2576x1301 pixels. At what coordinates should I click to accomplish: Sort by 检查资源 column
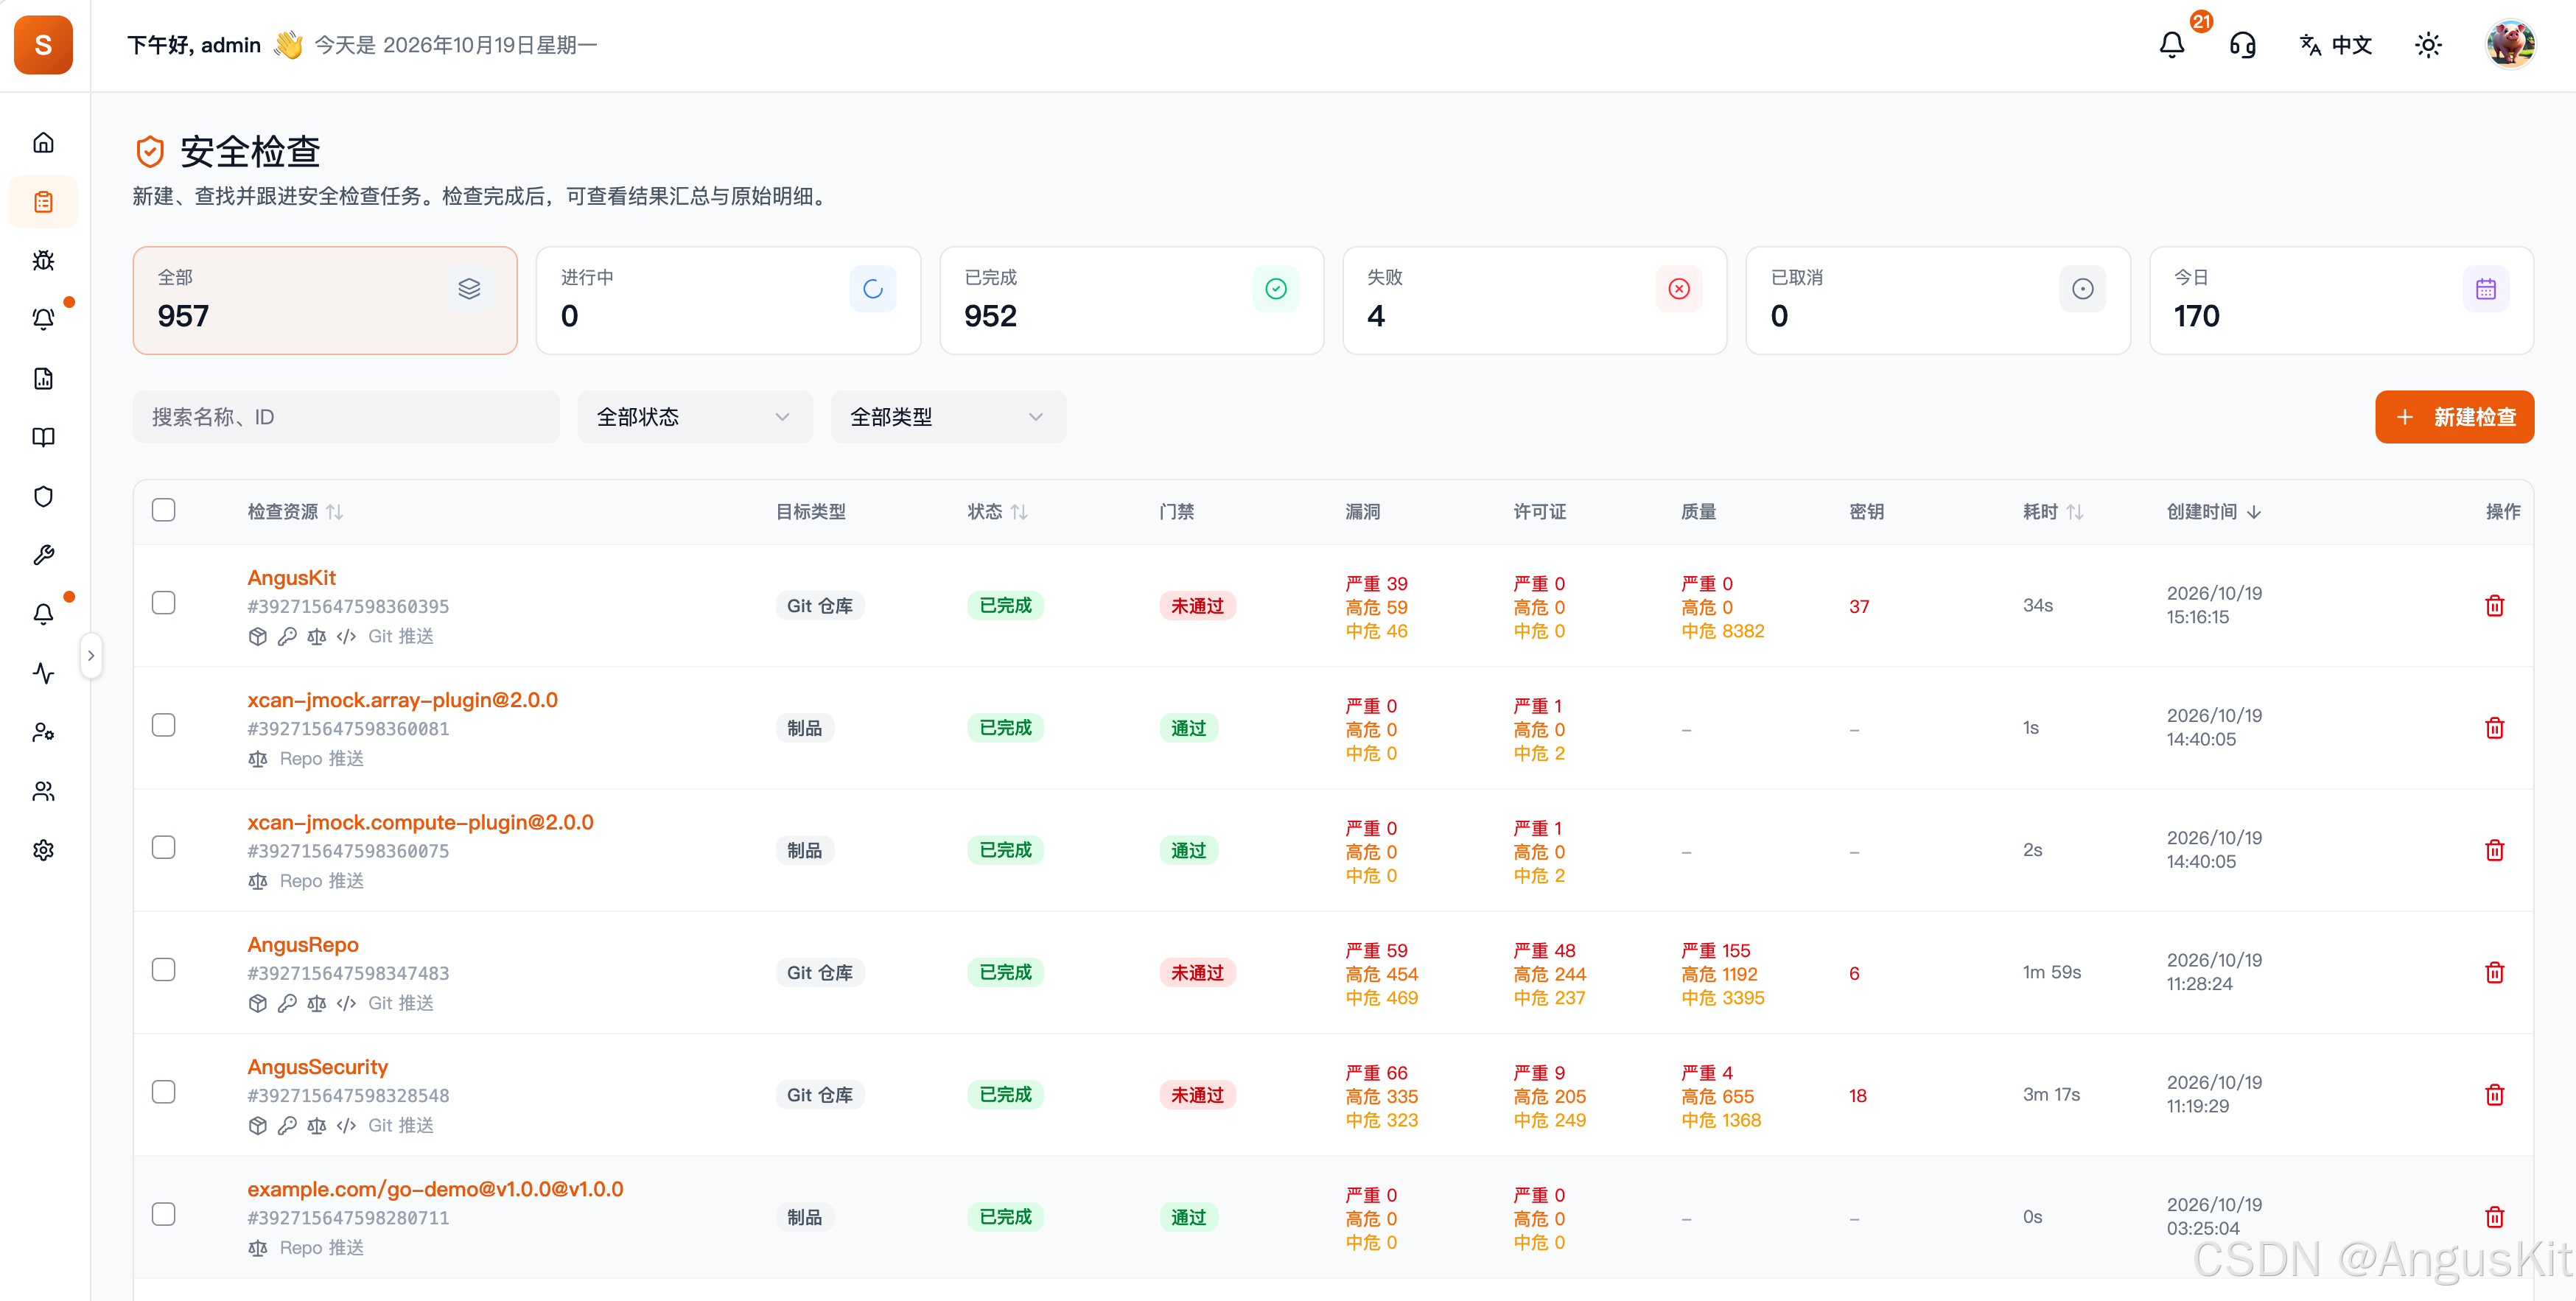295,512
